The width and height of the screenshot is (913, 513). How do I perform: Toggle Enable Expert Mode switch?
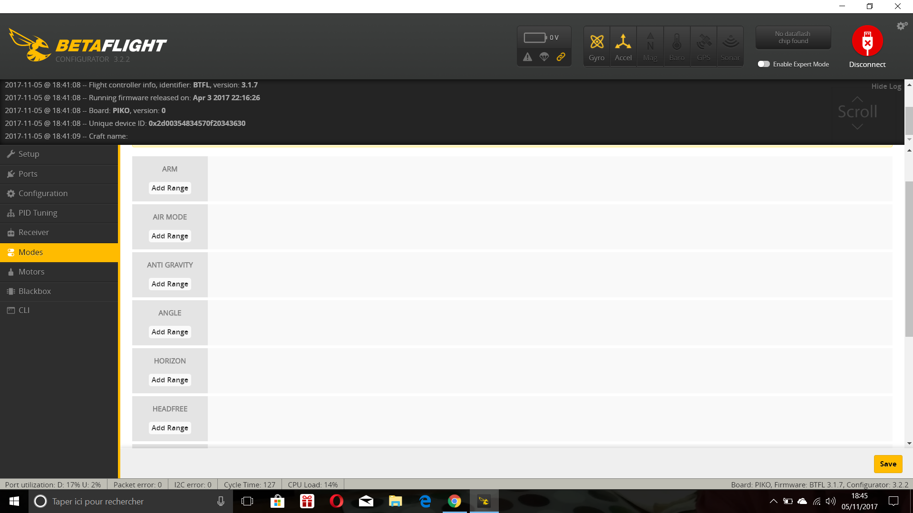click(764, 64)
